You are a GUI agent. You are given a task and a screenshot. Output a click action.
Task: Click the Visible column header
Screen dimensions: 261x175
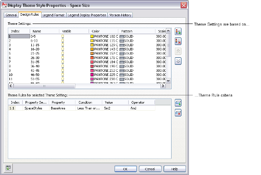point(74,31)
